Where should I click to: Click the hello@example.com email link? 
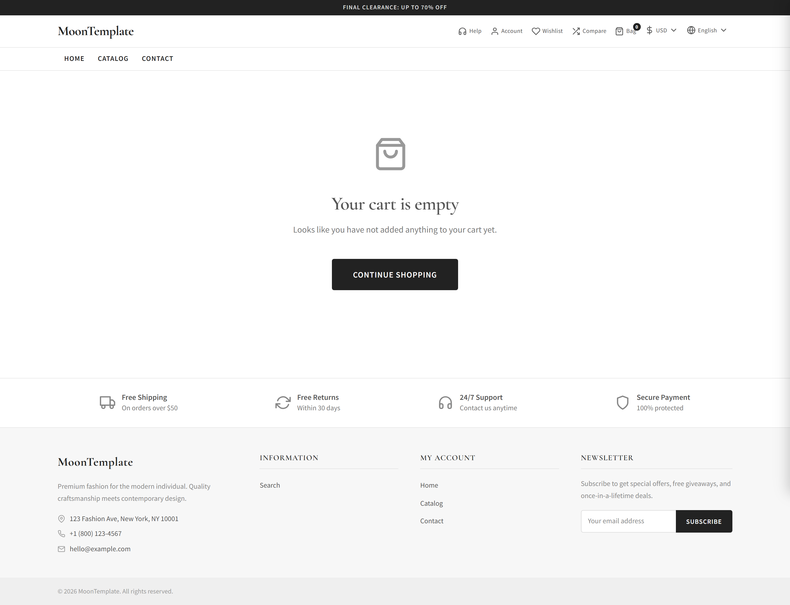tap(100, 549)
